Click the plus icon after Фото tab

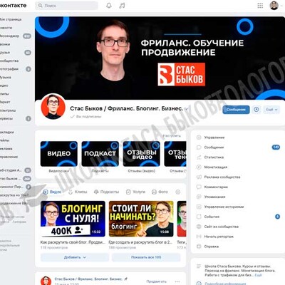[x=178, y=192]
